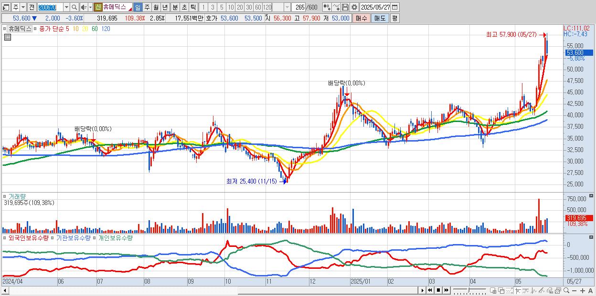Screen dimensions: 596x296
Task: Select the 1 interval button
Action: point(203,7)
